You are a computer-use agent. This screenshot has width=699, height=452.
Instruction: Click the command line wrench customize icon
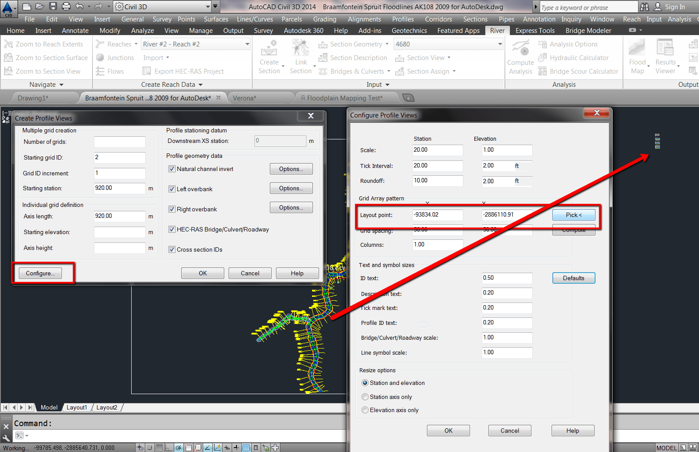[x=6, y=438]
